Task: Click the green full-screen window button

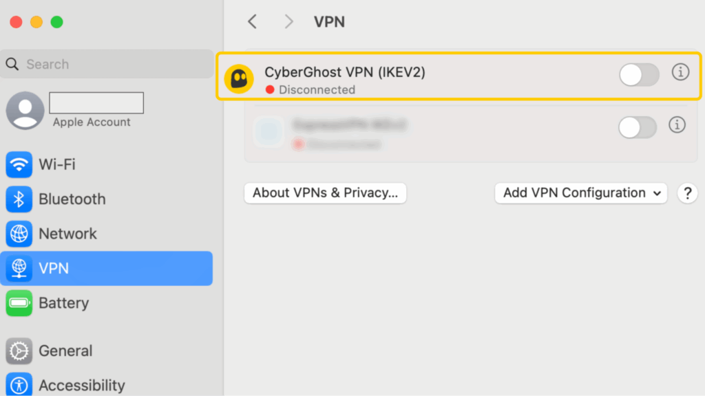Action: pyautogui.click(x=57, y=22)
